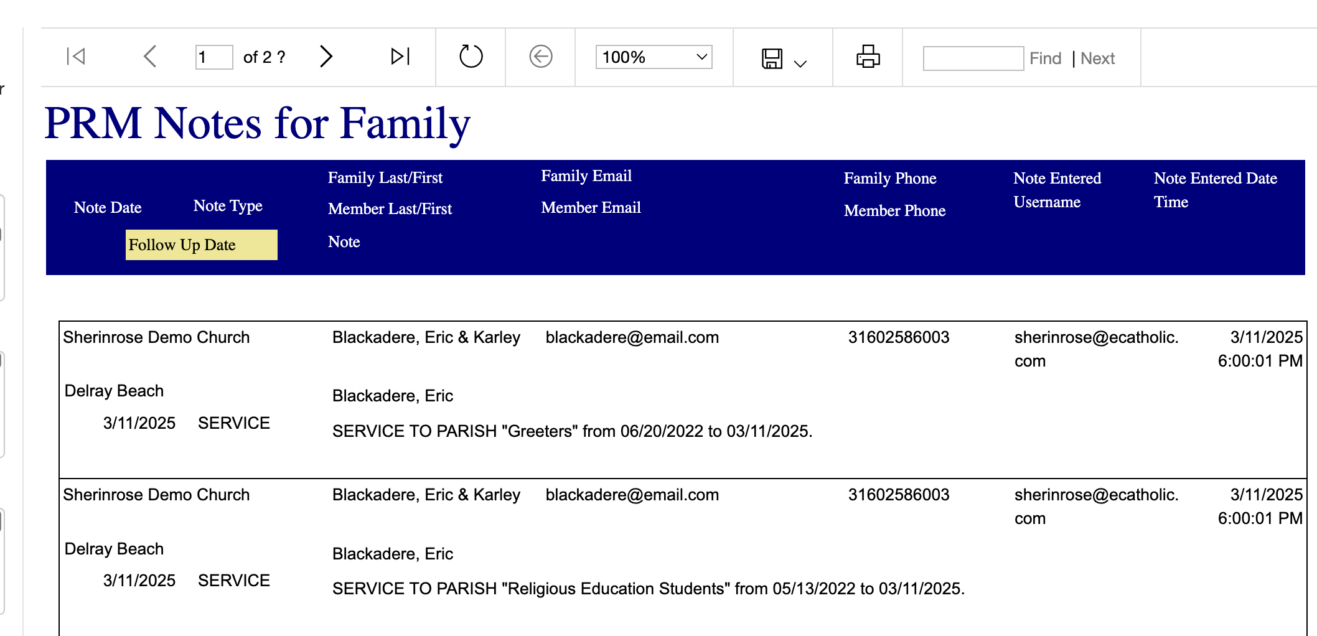Advance to the next report page

point(326,57)
